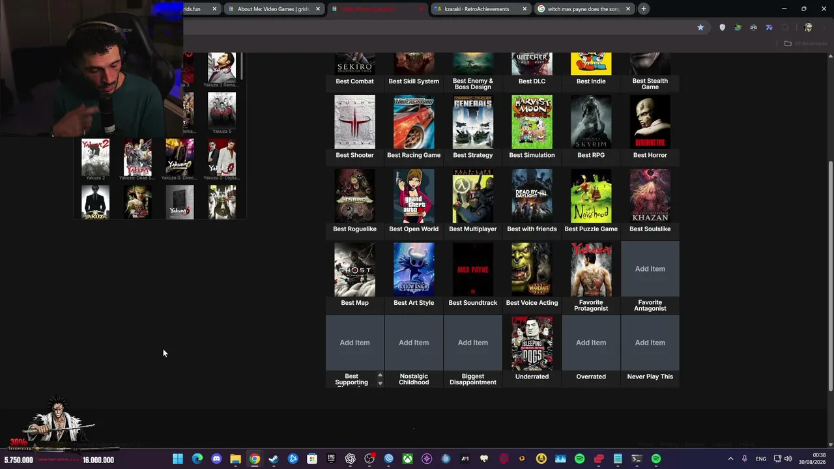The image size is (834, 469).
Task: Pick Yakuza 2 in the search results panel
Action: (x=95, y=156)
